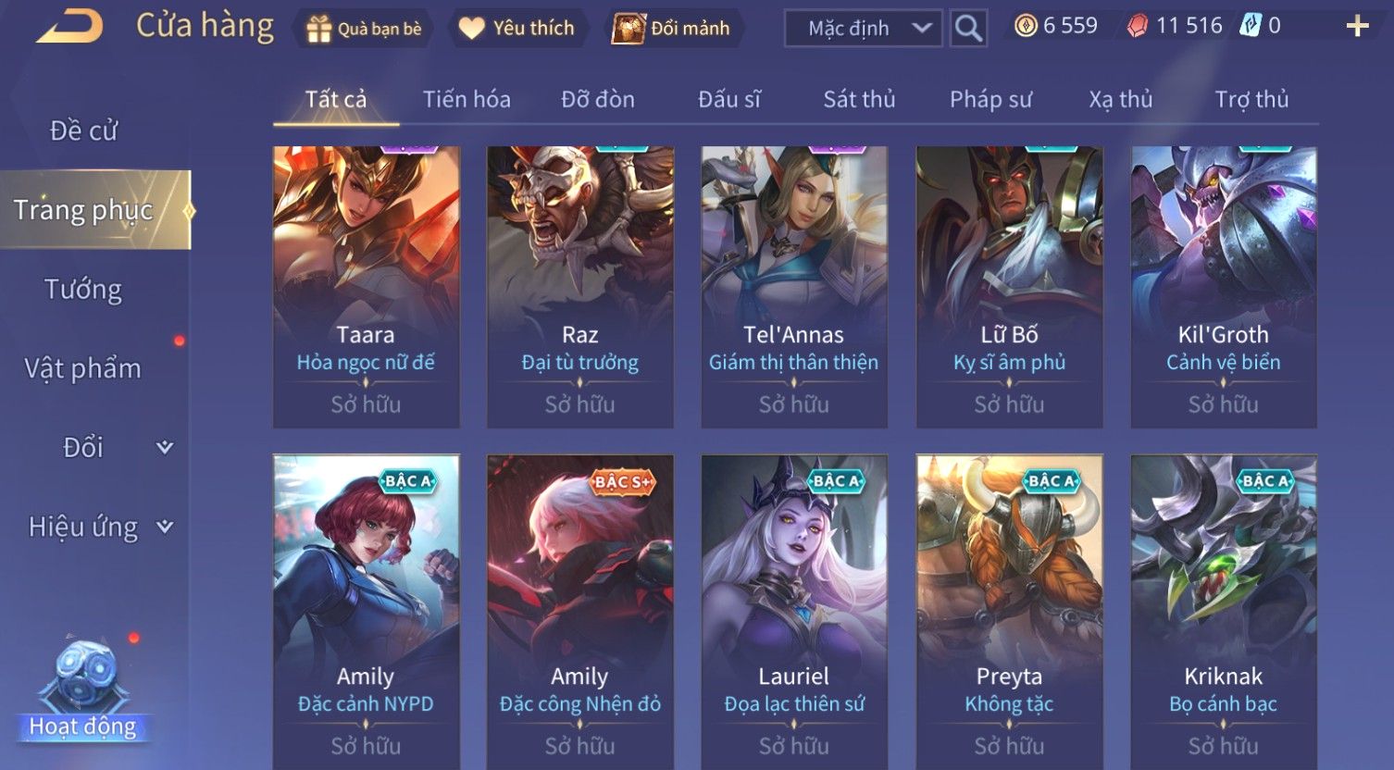Open Yêu thích heart favorites

(472, 29)
